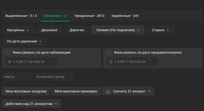Open the Выделенные · 3 / 3 tab
The width and height of the screenshot is (204, 111).
click(x=21, y=16)
